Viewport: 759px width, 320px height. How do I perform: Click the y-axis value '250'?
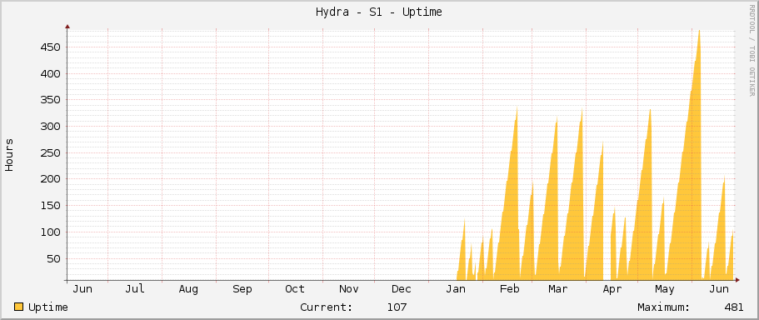(x=50, y=153)
